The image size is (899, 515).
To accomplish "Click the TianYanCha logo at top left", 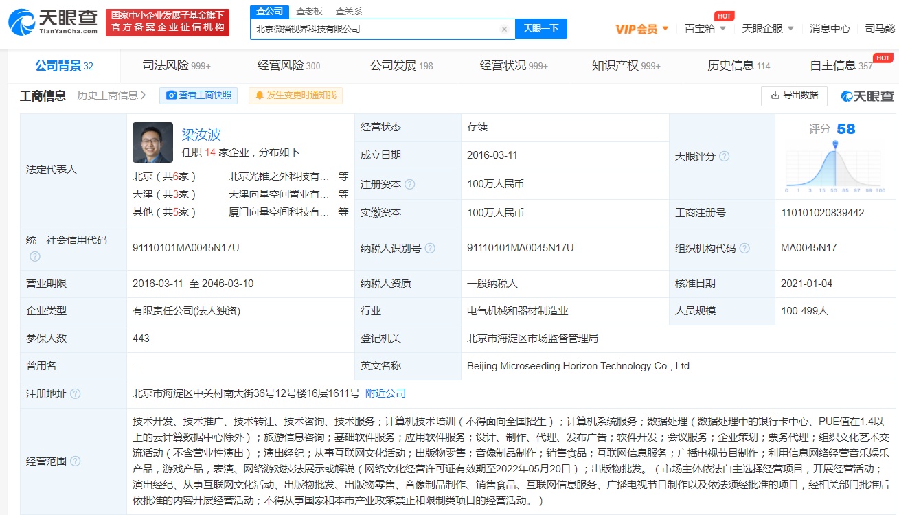I will pos(52,22).
